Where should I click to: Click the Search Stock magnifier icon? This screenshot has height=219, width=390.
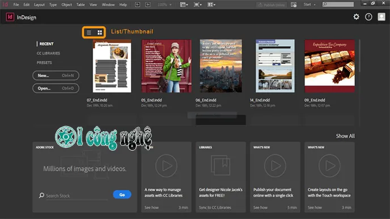click(41, 195)
